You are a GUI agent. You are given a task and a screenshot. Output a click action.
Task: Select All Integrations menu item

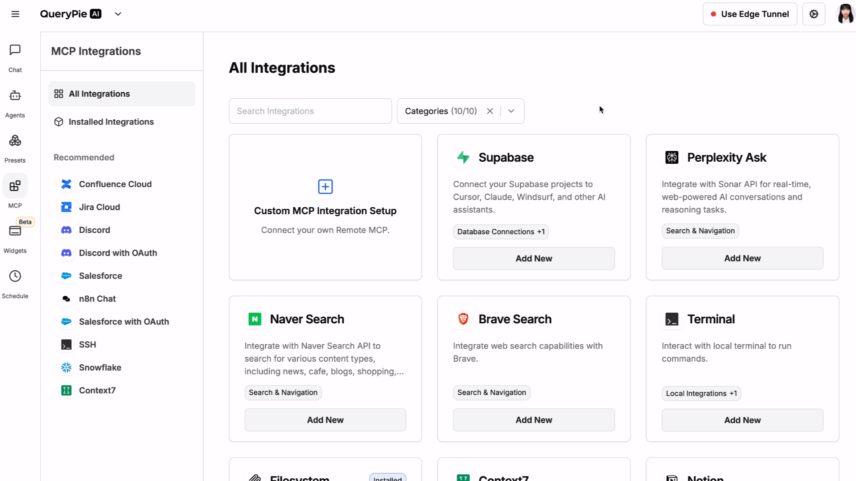[99, 94]
